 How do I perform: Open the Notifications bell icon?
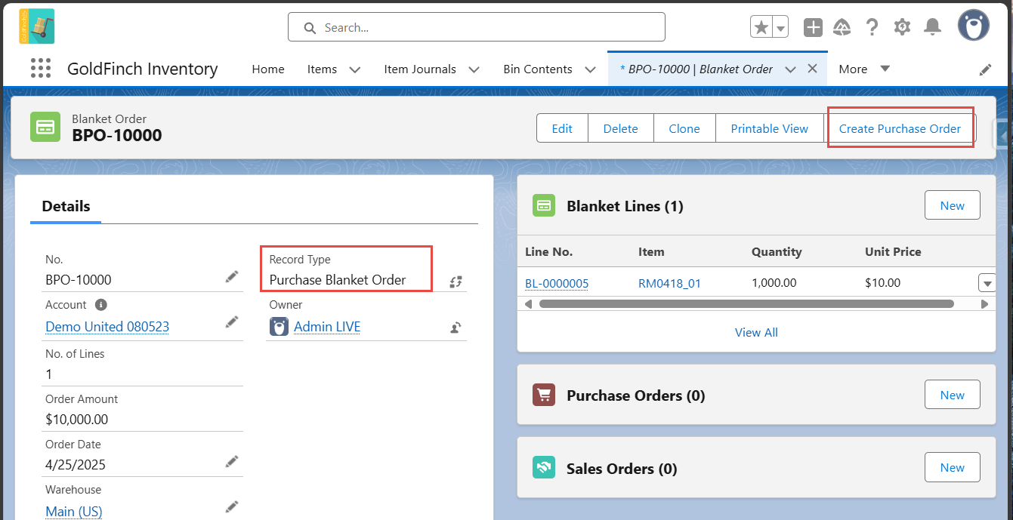click(933, 27)
